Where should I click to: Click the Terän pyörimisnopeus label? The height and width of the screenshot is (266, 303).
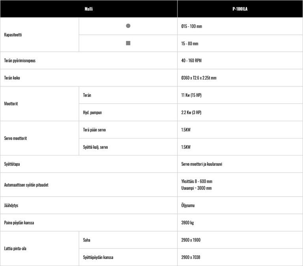[x=20, y=61]
